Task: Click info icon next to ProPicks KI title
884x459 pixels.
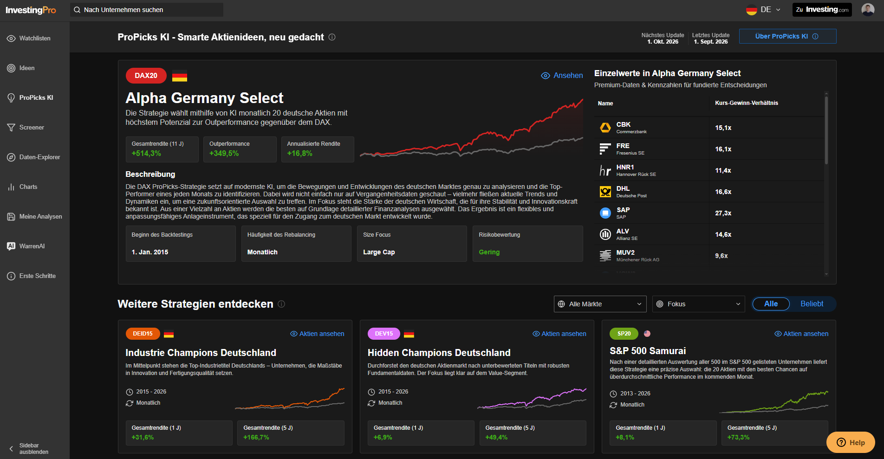Action: coord(332,37)
